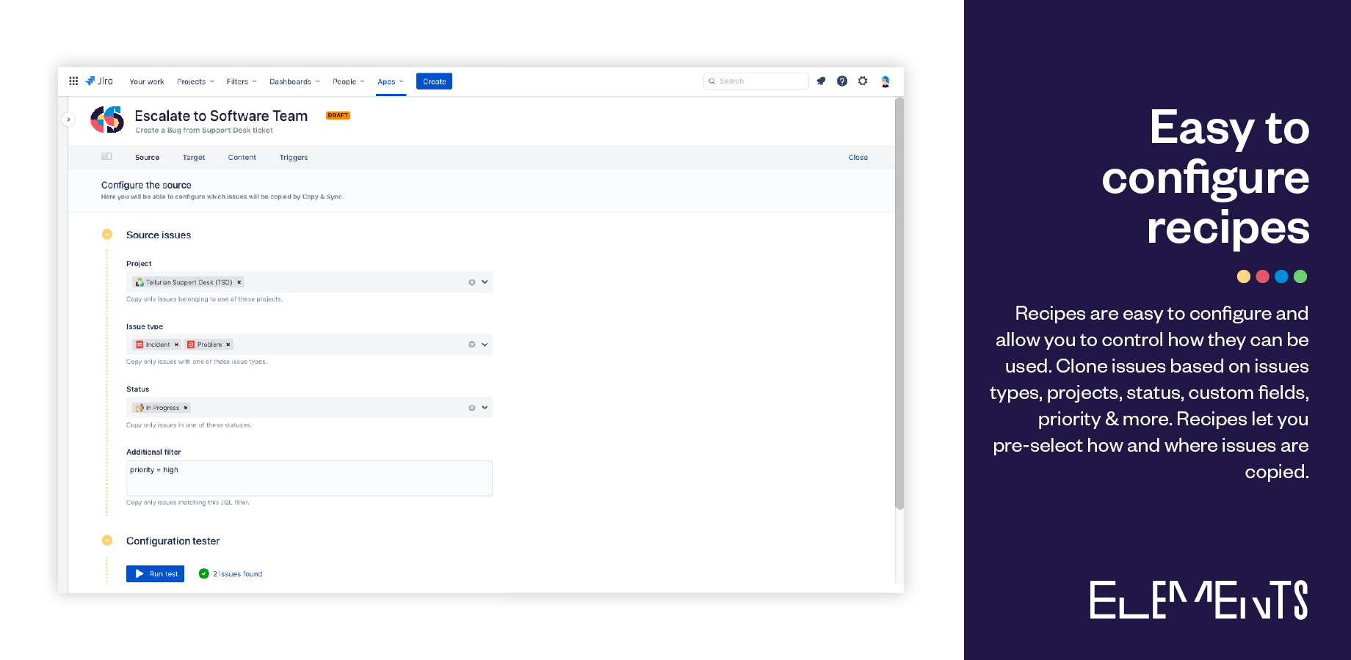Click the Escalate to Software Team recipe logo

pyautogui.click(x=107, y=120)
